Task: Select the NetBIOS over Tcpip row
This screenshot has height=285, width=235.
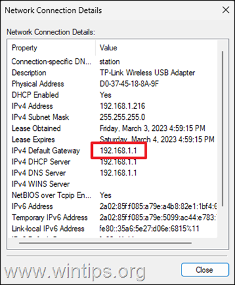Action: tap(112, 195)
